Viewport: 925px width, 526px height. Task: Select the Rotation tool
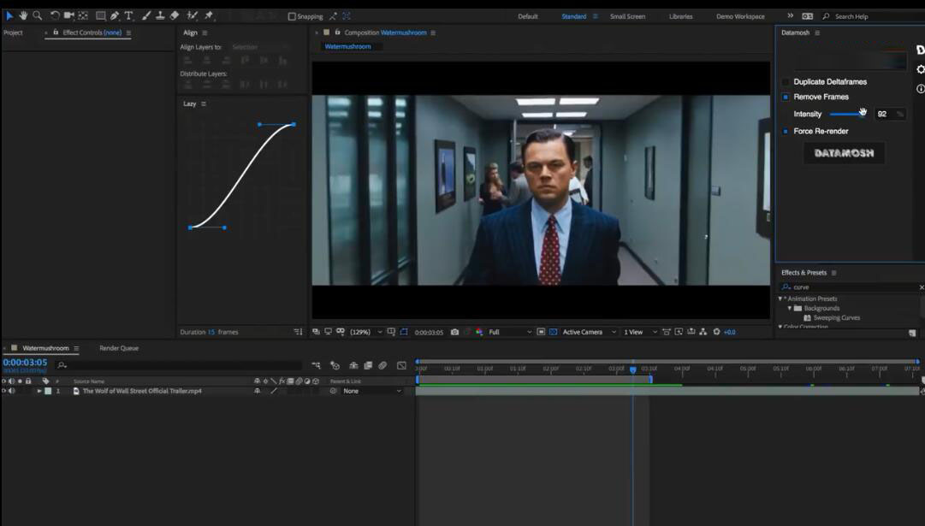click(x=54, y=16)
